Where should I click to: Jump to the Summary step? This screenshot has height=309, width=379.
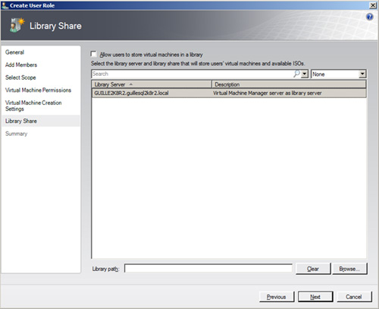(x=16, y=134)
